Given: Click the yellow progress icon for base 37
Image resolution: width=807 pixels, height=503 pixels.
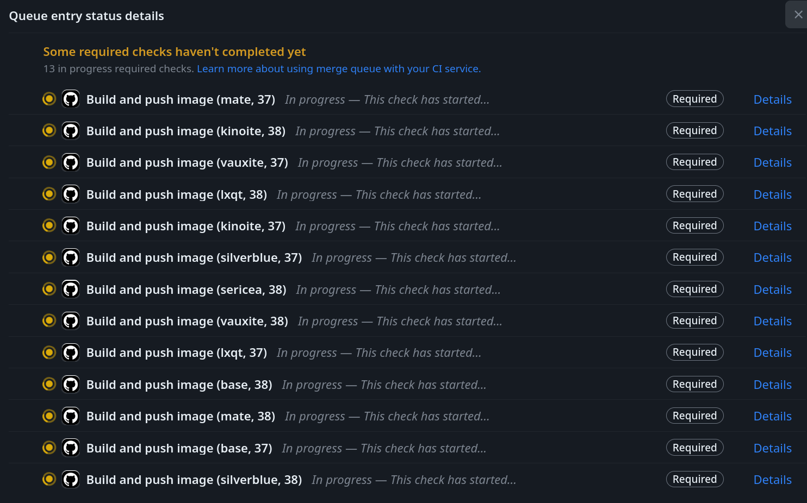Looking at the screenshot, I should point(49,447).
